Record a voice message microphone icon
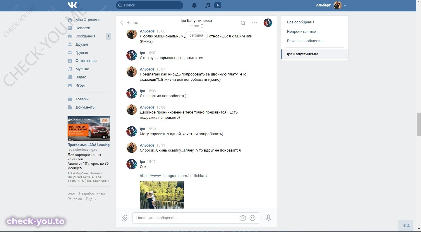The width and height of the screenshot is (421, 232). (x=268, y=218)
